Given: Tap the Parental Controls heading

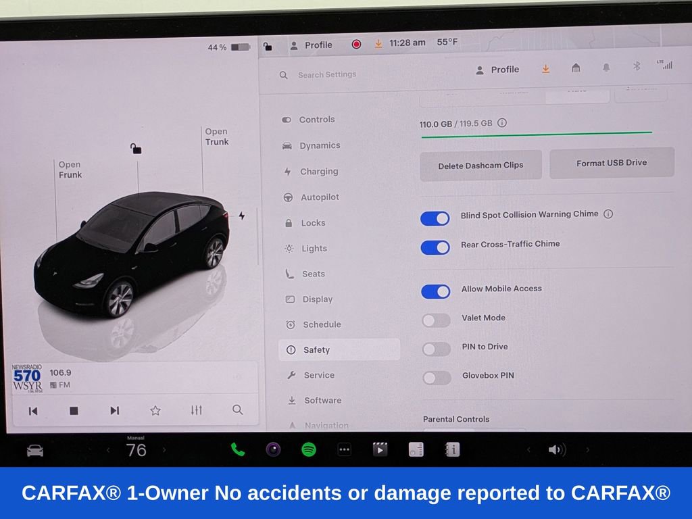Looking at the screenshot, I should tap(456, 419).
